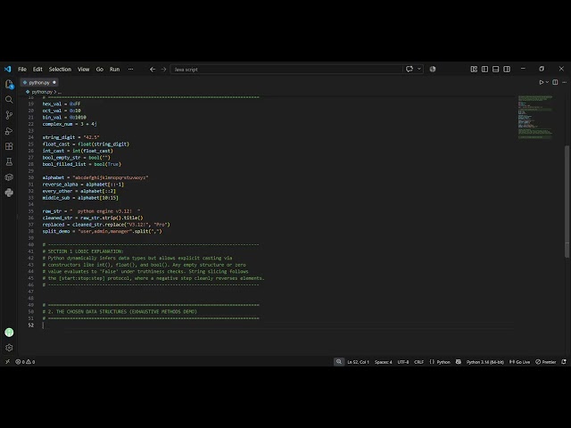
Task: Open the remote window indicator in the status bar
Action: click(8, 362)
